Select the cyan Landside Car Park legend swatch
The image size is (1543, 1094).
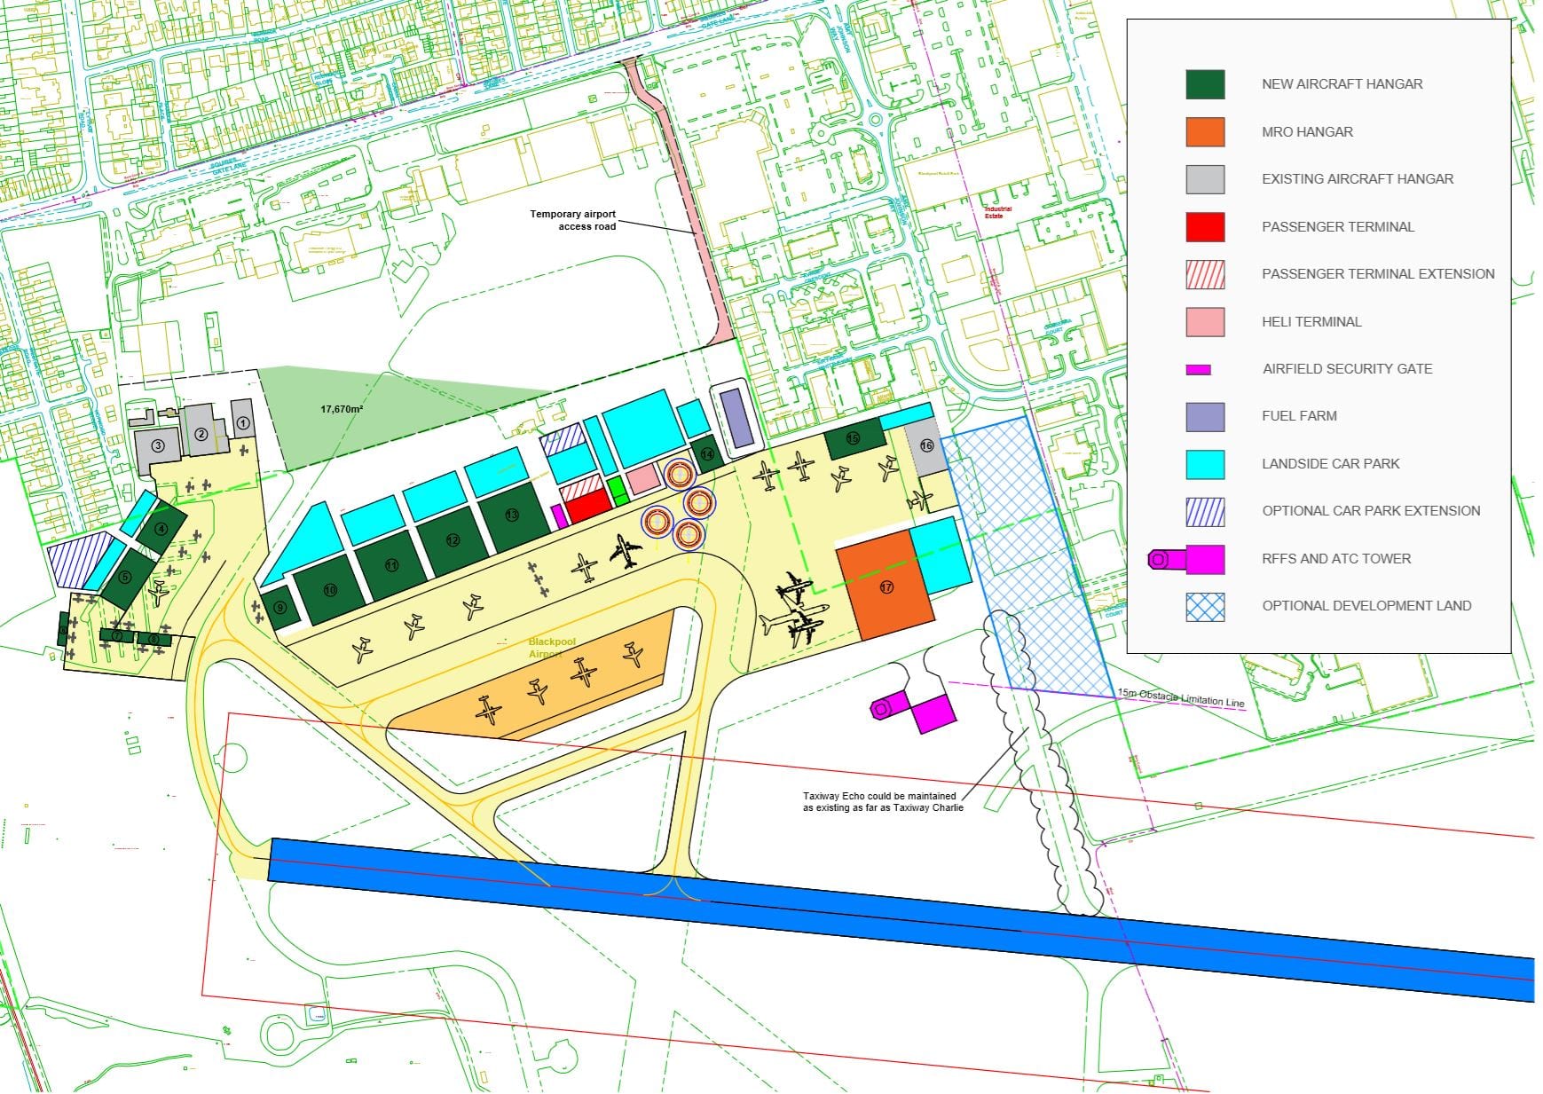[x=1205, y=464]
